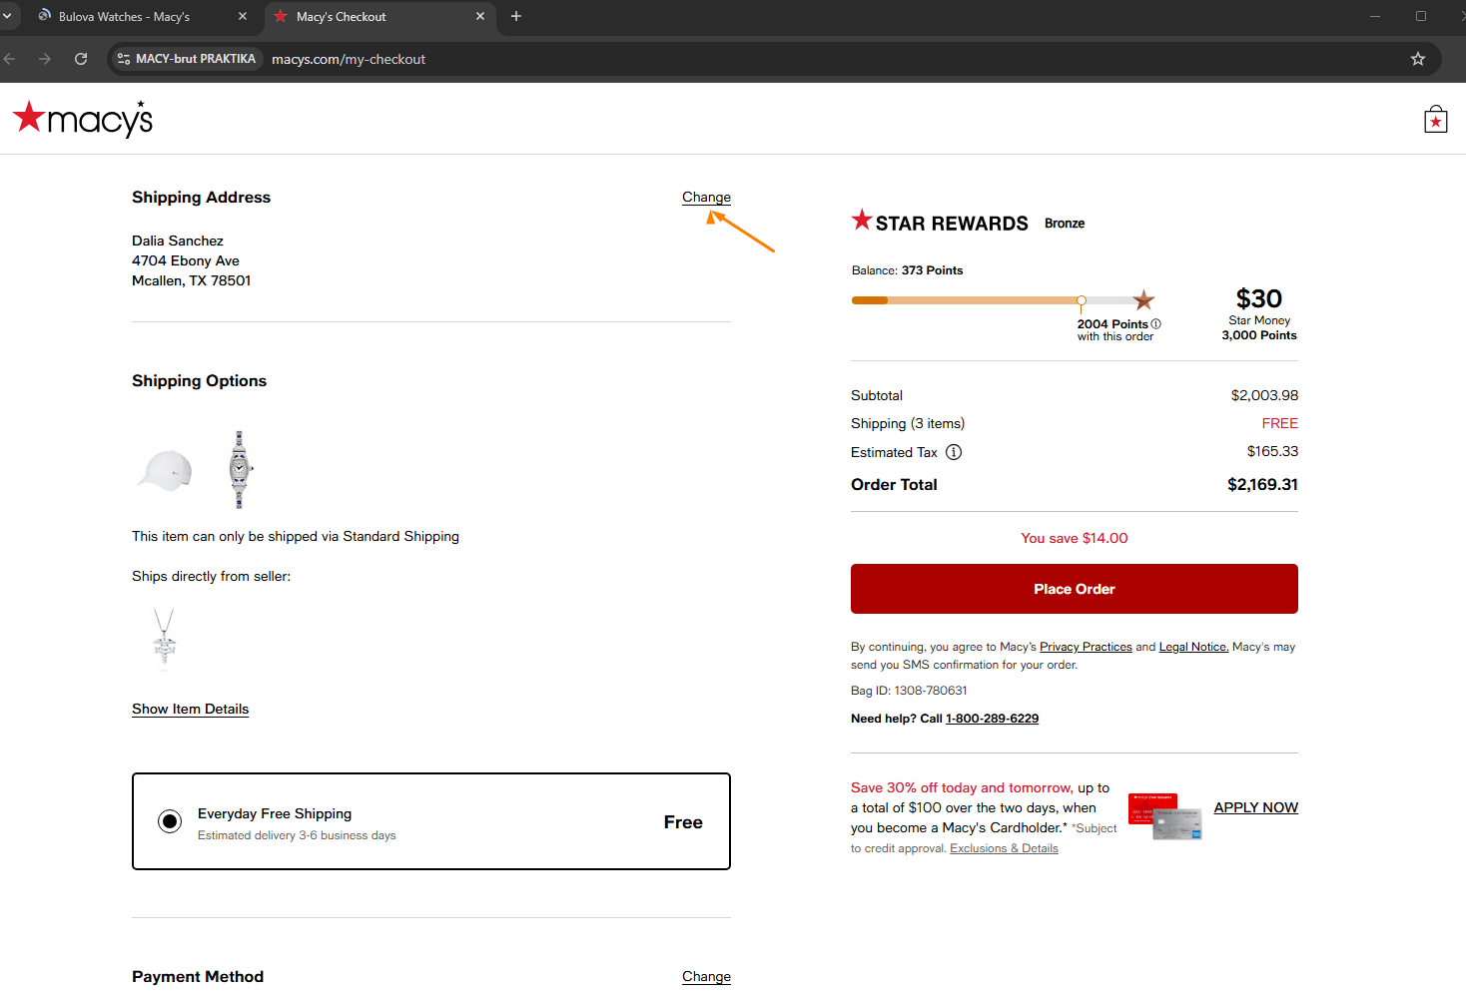Select Everyday Free Shipping radio button
Viewport: 1466px width, 996px height.
tap(170, 821)
